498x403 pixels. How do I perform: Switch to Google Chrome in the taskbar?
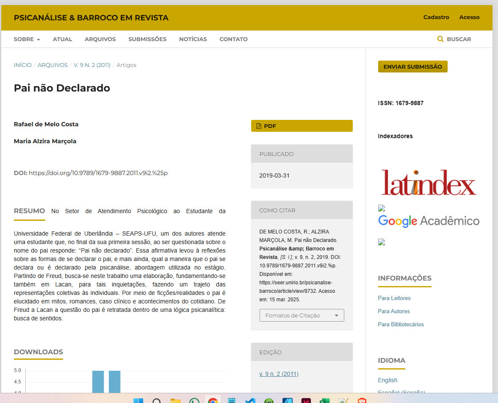pyautogui.click(x=213, y=400)
